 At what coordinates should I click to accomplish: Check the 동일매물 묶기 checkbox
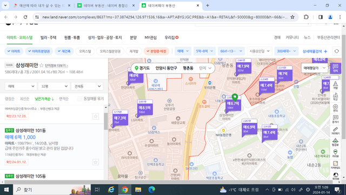tap(79, 99)
